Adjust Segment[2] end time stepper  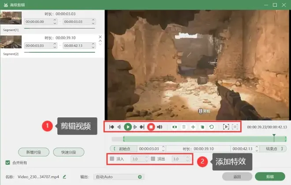[x=93, y=46]
